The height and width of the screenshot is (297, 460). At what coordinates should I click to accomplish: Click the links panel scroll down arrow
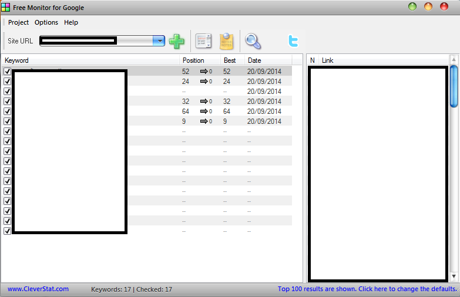click(x=454, y=276)
